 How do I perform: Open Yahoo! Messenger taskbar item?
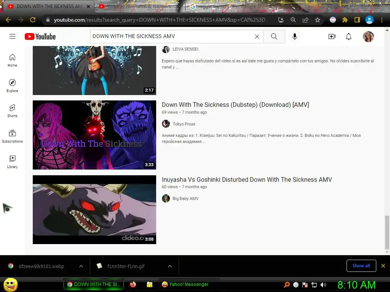coord(189,284)
